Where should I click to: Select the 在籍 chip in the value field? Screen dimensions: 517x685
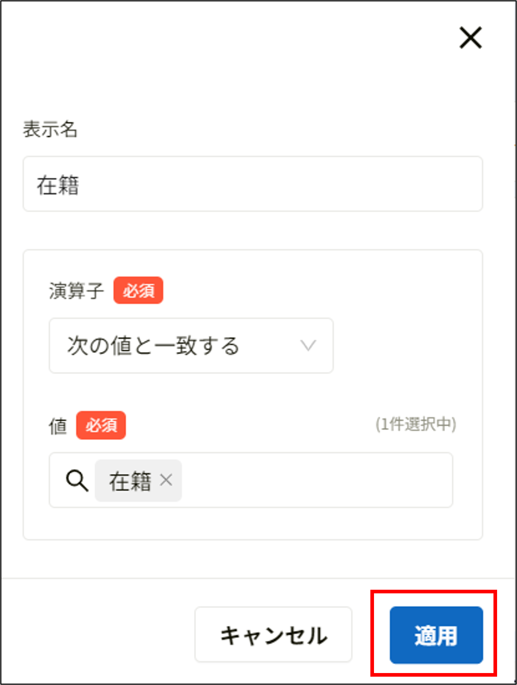pos(130,481)
